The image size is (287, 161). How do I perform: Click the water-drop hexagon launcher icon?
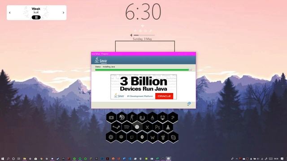tap(152, 118)
